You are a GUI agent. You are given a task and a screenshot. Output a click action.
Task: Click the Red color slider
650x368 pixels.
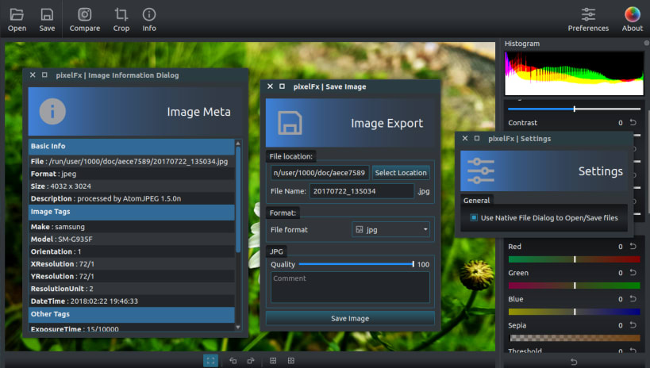(574, 259)
